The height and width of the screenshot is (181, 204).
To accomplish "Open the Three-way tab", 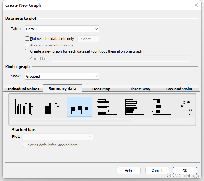I will [140, 89].
